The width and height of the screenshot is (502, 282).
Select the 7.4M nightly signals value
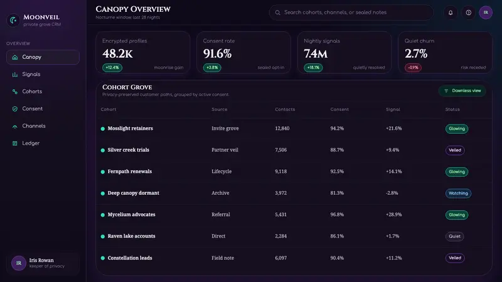pos(316,53)
